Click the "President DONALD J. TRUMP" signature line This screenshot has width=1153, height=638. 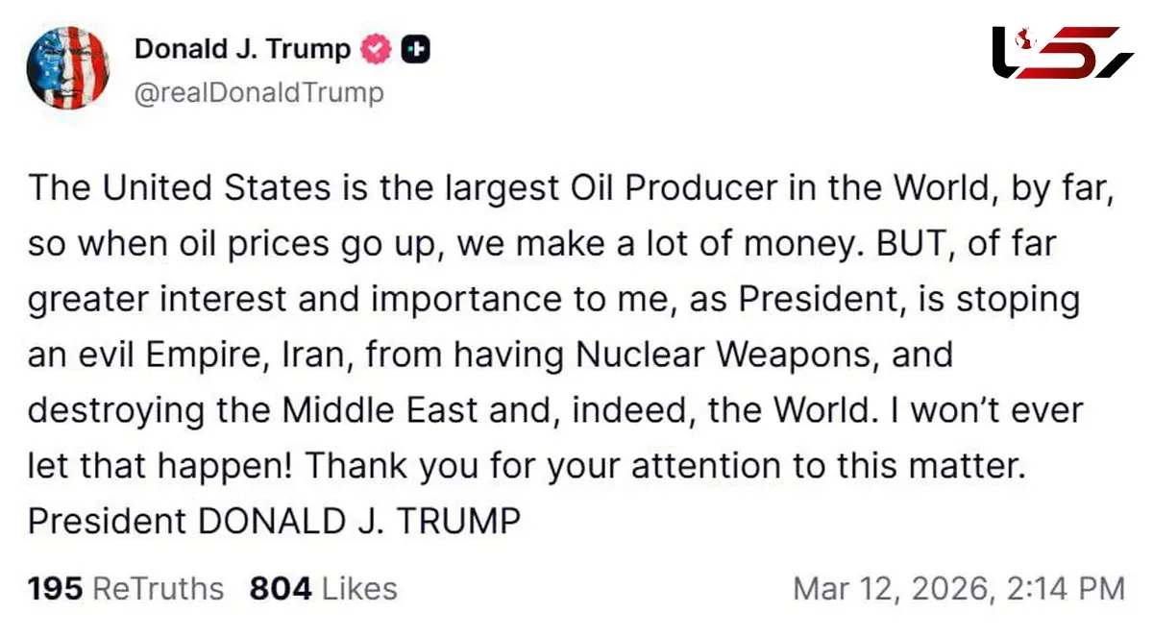(274, 521)
